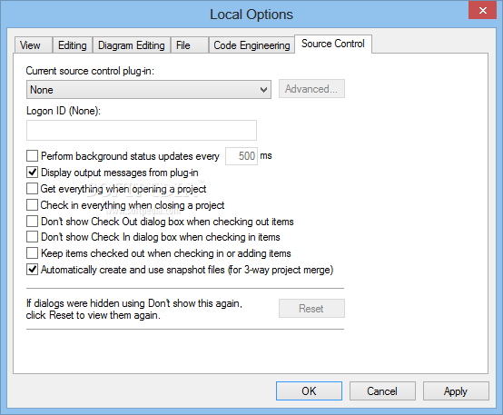Expand the source control plug-in dropdown
Screen dimensions: 503x415
click(x=149, y=90)
